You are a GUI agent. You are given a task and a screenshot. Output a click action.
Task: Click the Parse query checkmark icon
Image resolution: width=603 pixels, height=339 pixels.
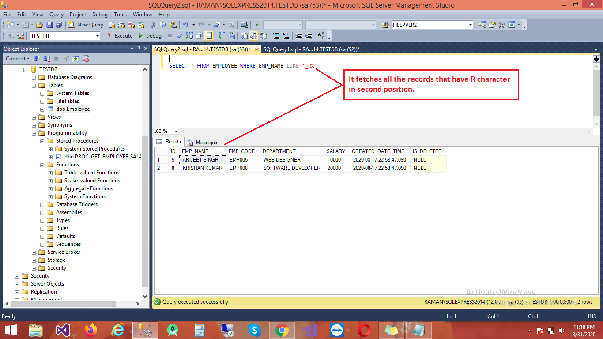tap(180, 36)
